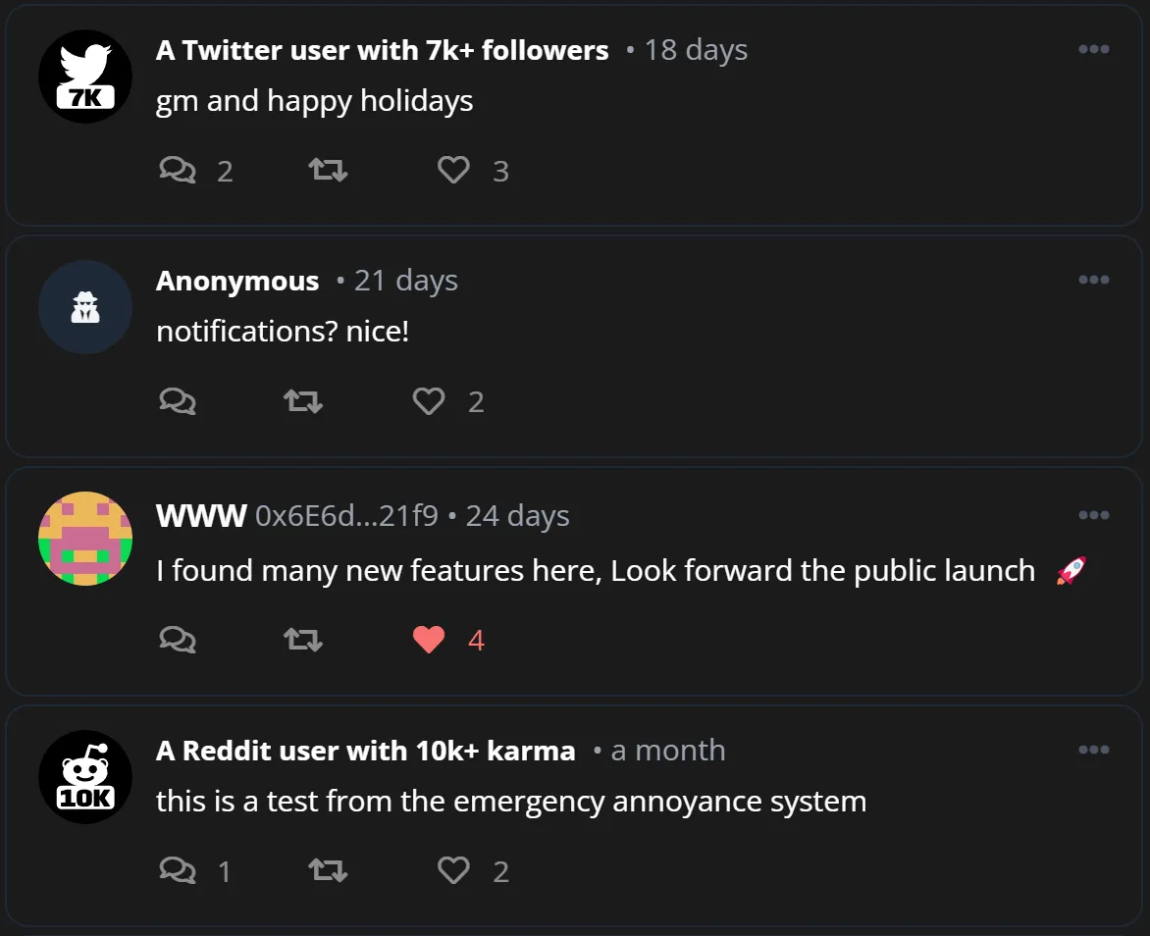Reply to the notifications? nice! post
This screenshot has height=936, width=1150.
tap(178, 401)
